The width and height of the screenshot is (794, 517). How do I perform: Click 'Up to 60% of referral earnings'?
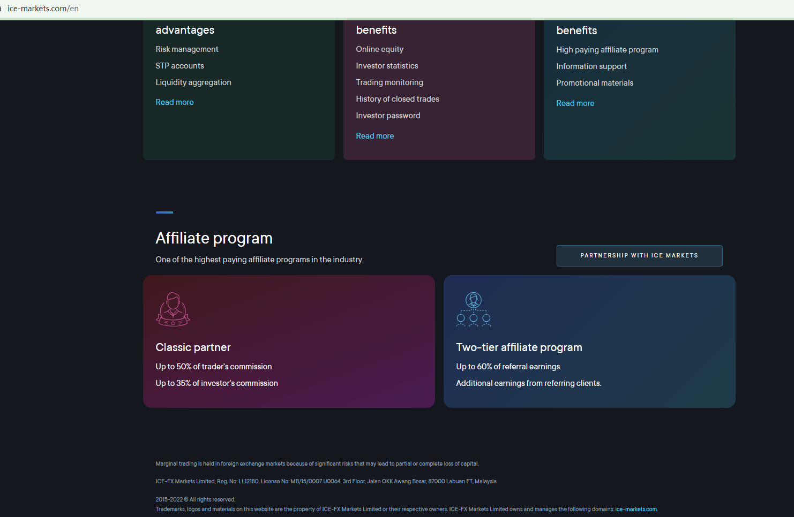point(508,367)
